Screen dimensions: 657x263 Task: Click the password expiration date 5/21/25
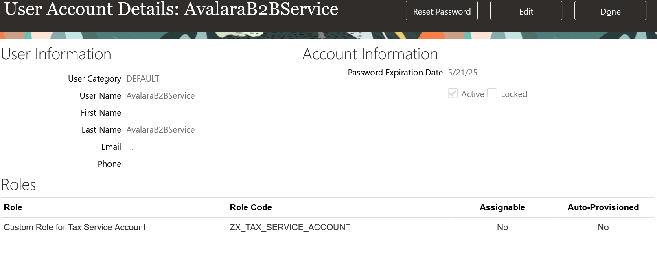(x=462, y=73)
